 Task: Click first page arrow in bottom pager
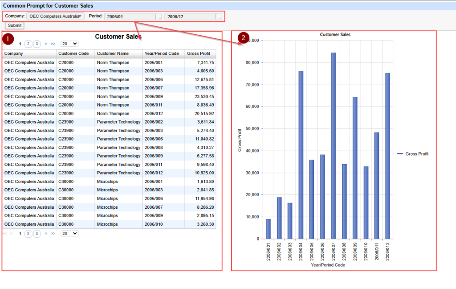[4, 233]
